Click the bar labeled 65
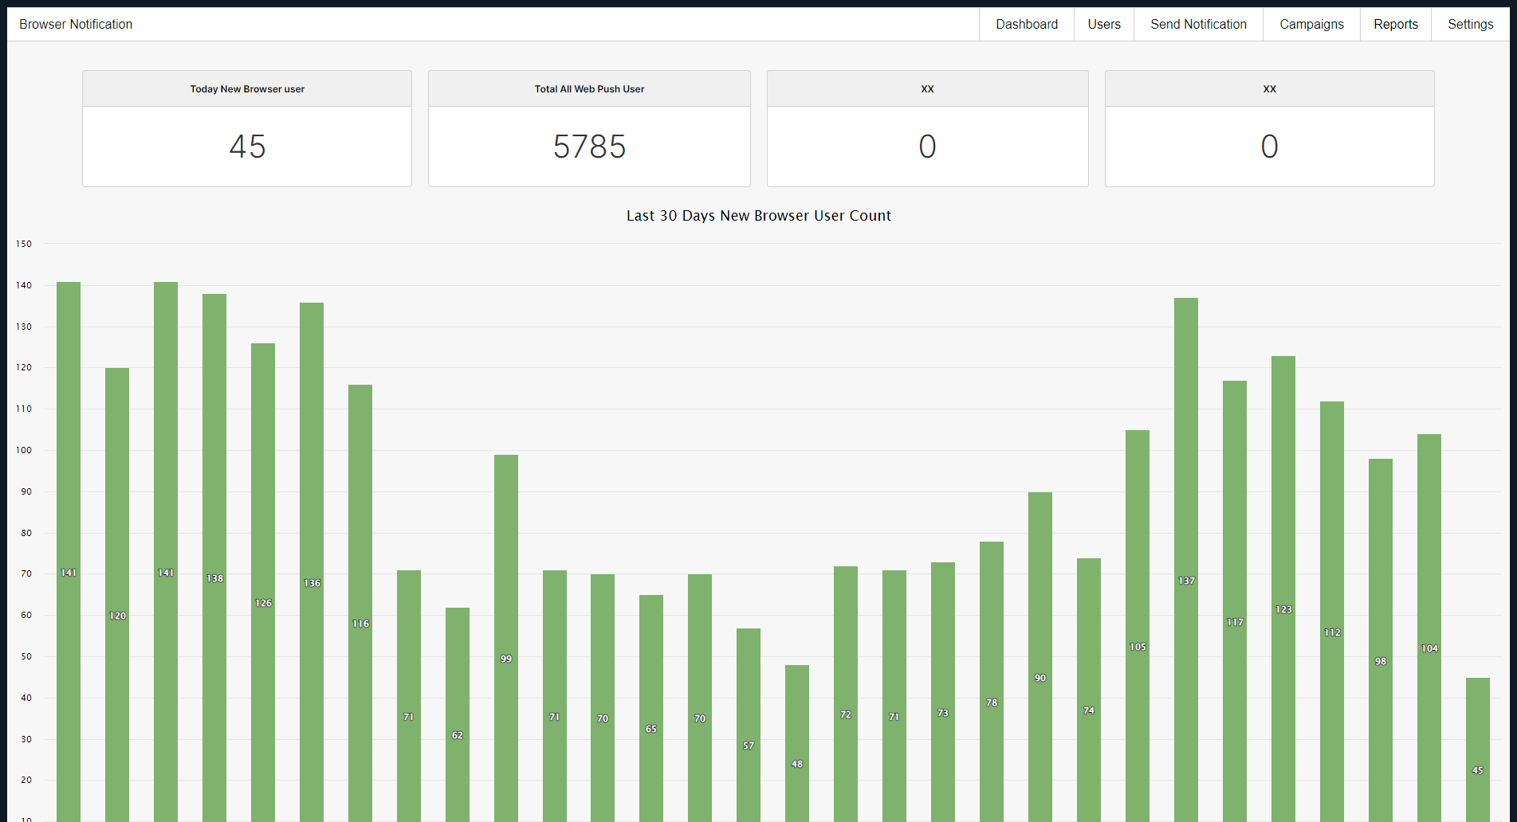Viewport: 1517px width, 822px height. (x=651, y=708)
